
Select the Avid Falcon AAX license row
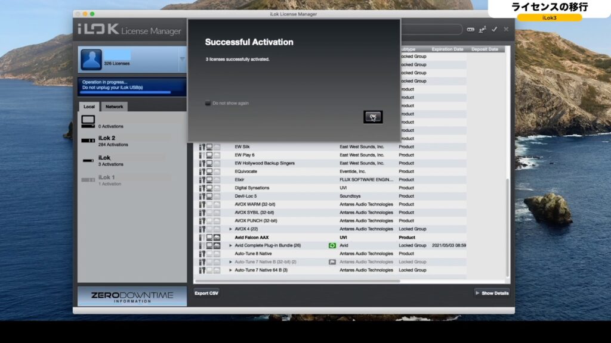coord(331,237)
